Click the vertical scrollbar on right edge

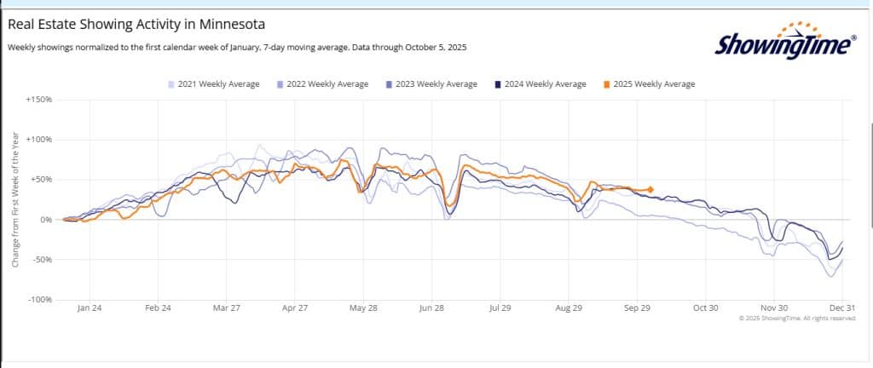coord(870,170)
